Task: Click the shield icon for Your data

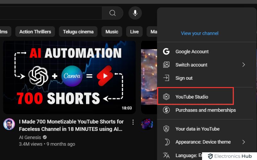Action: click(166, 129)
